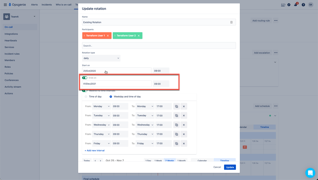Viewport: 318px width, 180px height.
Task: Click Add schedule button
Action: (x=262, y=106)
